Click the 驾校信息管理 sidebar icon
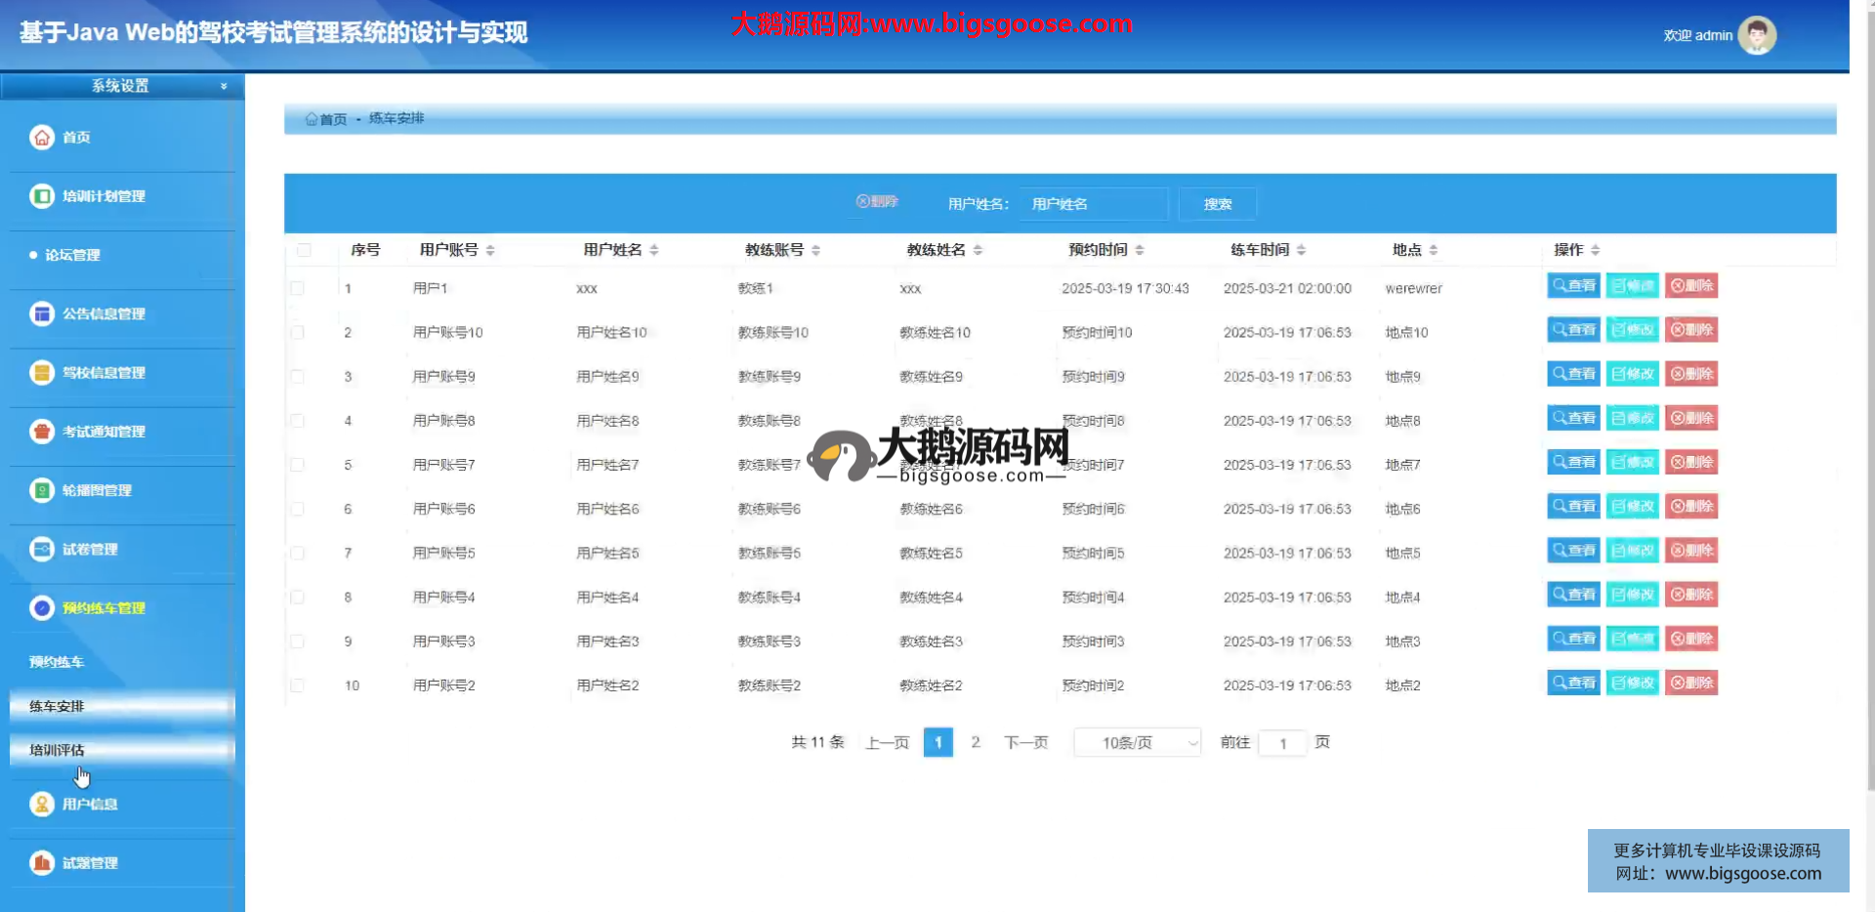The image size is (1875, 912). click(42, 372)
